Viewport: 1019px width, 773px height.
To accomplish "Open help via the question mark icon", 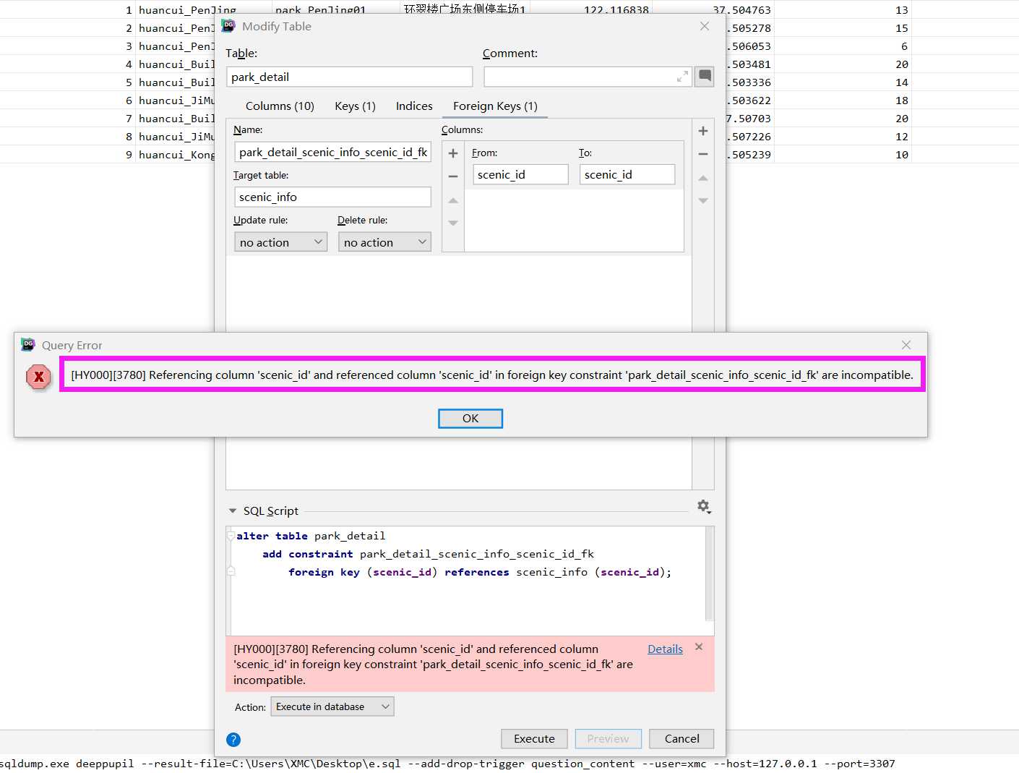I will tap(233, 739).
